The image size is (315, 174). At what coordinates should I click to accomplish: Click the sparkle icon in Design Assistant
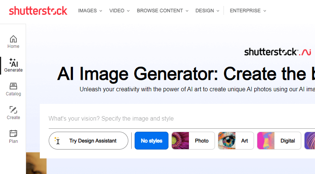[57, 141]
